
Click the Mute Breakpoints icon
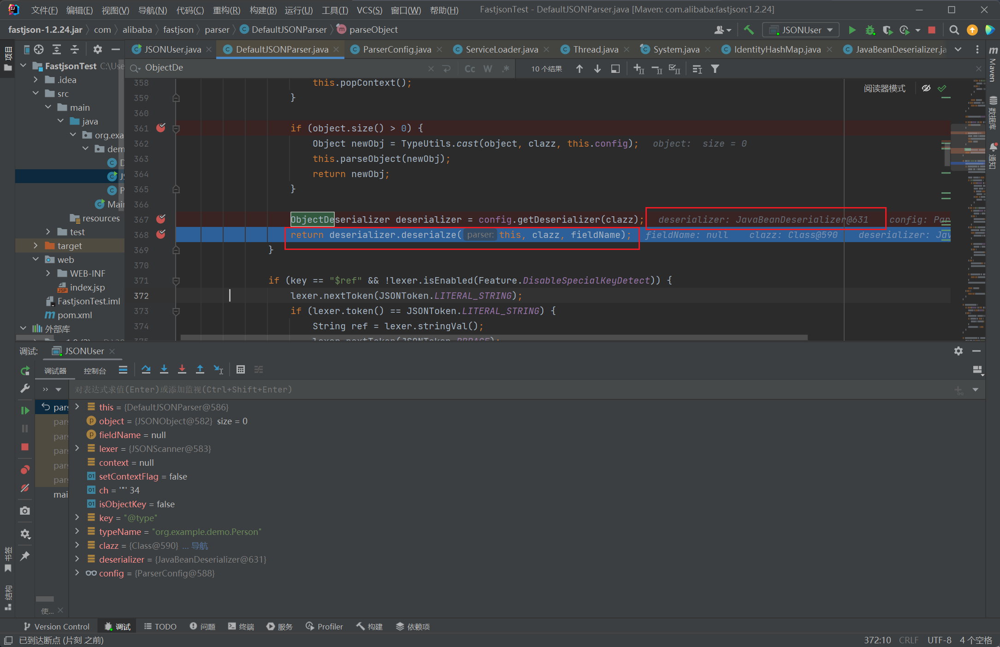pyautogui.click(x=25, y=488)
